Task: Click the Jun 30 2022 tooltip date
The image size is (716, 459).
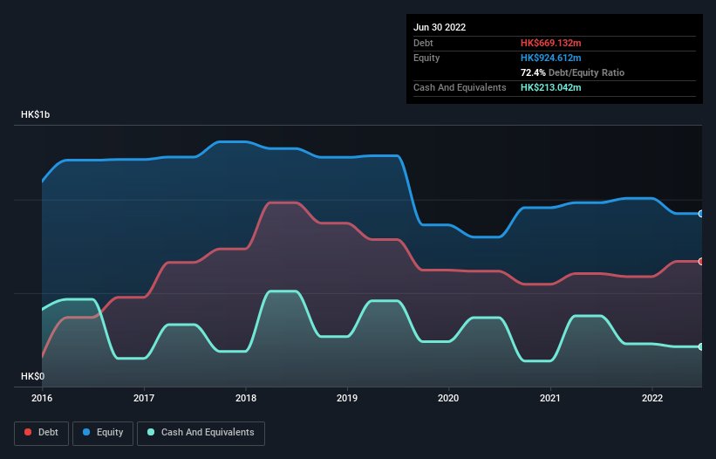Action: point(440,27)
